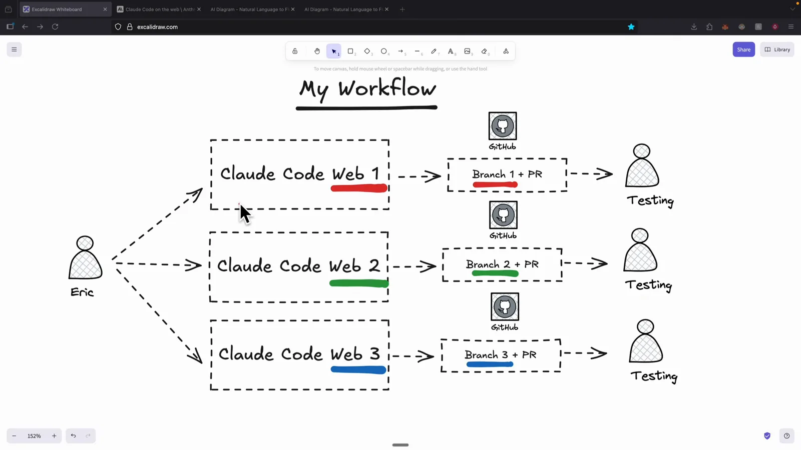Toggle the bookmark star
Image resolution: width=801 pixels, height=450 pixels.
(631, 27)
